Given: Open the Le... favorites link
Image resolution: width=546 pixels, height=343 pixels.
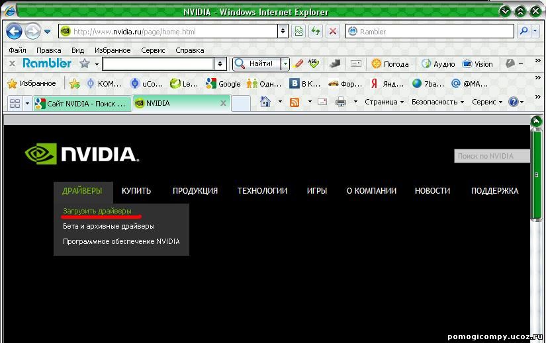Looking at the screenshot, I should [x=184, y=83].
